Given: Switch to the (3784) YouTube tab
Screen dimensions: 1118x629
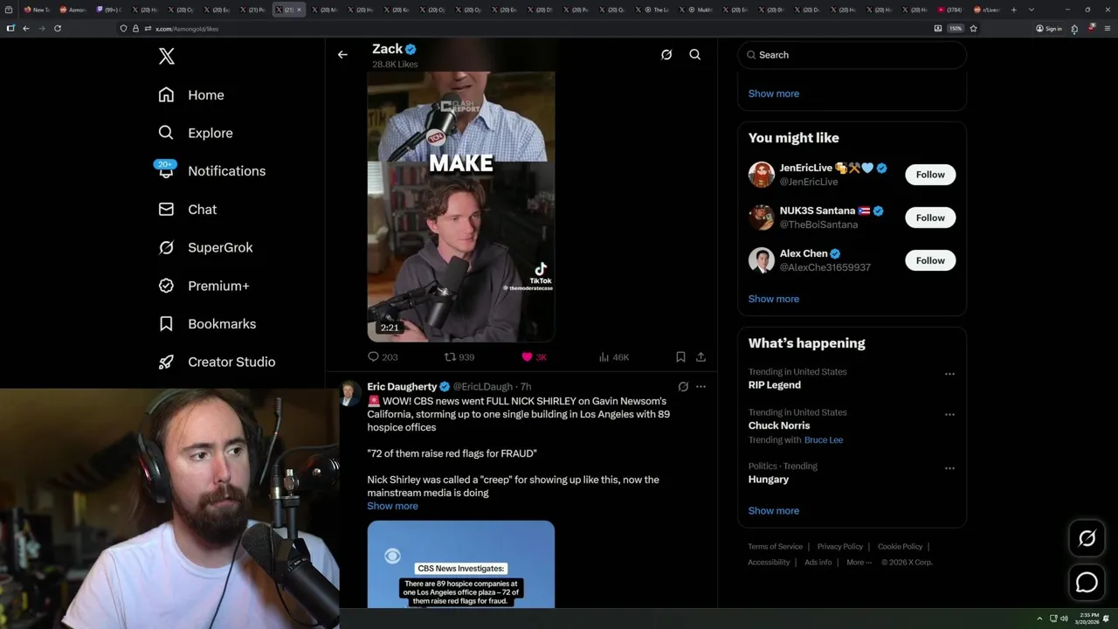Looking at the screenshot, I should click(x=950, y=10).
